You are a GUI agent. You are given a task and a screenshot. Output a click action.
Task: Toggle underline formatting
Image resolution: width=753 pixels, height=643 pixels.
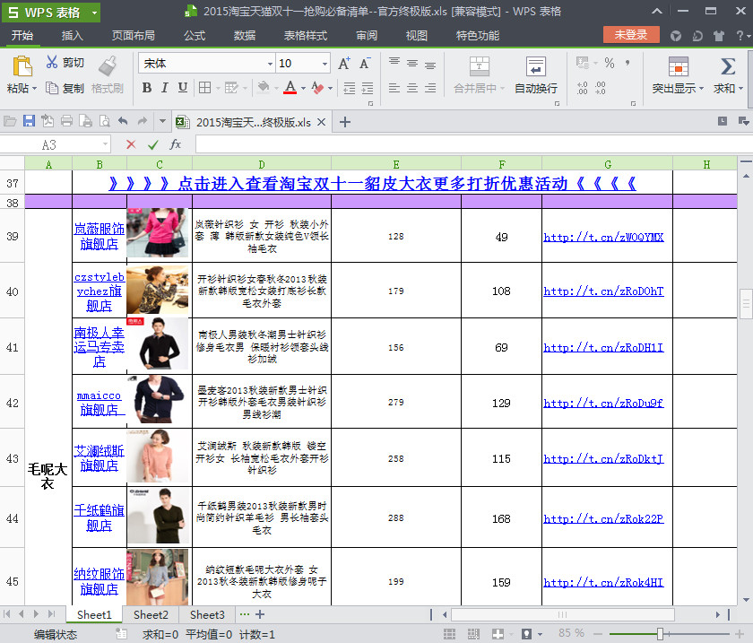(183, 89)
